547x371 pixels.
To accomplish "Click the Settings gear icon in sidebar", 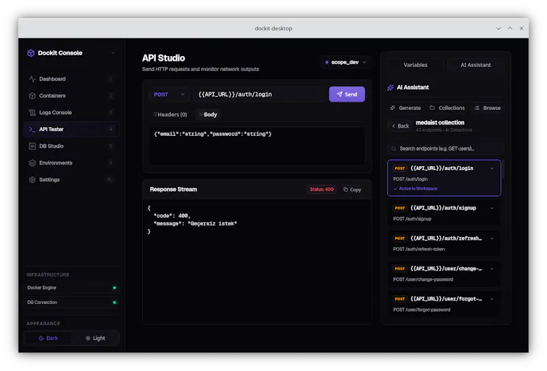I will 32,180.
